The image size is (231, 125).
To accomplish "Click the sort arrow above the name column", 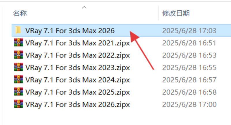I will tap(84, 7).
